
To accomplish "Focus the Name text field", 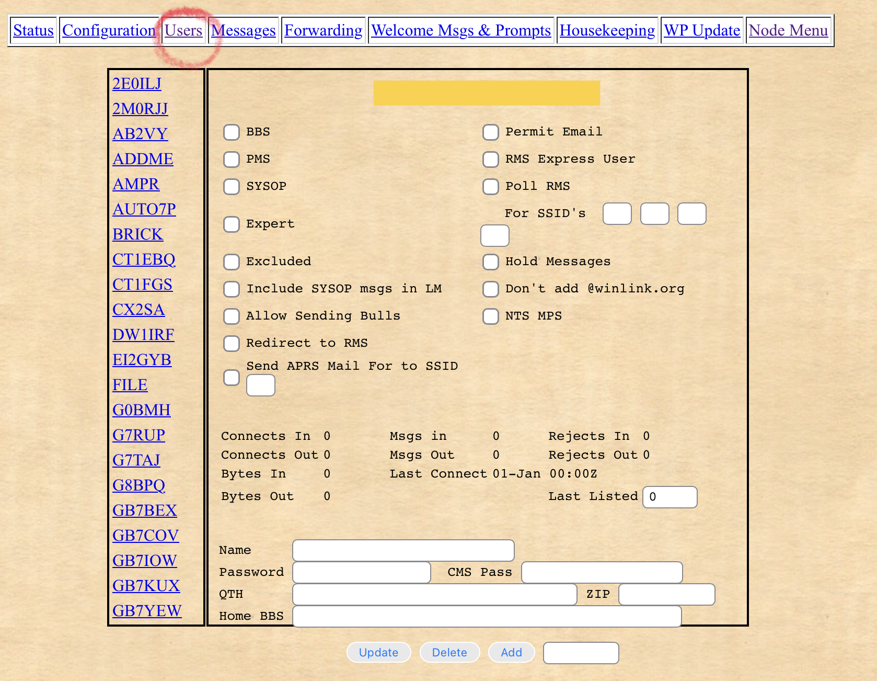I will (403, 550).
